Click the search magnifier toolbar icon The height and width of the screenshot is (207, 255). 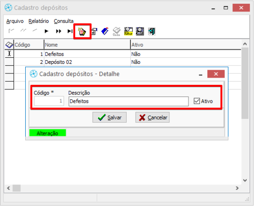coord(140,31)
